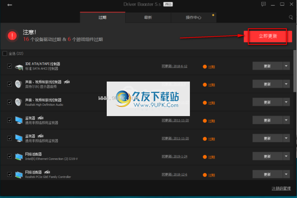The height and width of the screenshot is (198, 297).
Task: Switch to the 最新 tab
Action: [148, 17]
